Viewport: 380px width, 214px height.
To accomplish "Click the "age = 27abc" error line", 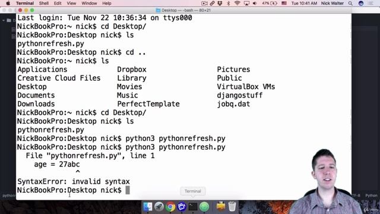I will (x=57, y=164).
